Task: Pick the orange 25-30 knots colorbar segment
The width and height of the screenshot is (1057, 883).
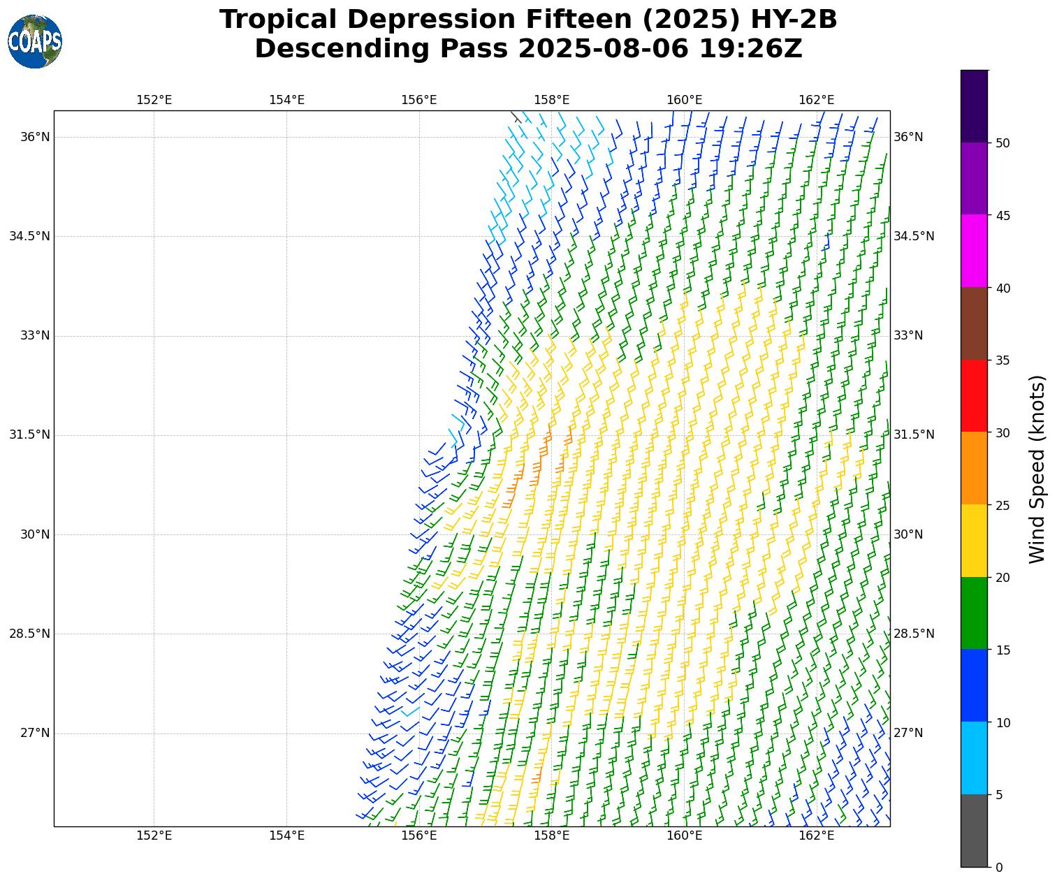Action: [x=974, y=468]
